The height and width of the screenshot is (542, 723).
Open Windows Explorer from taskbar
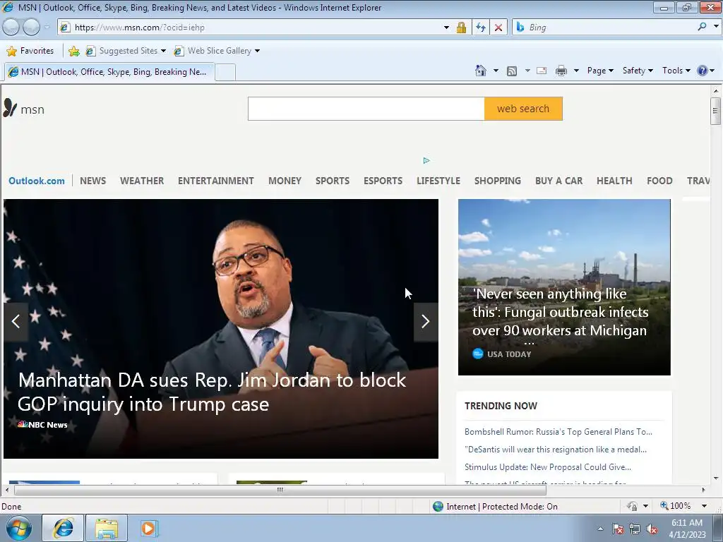107,528
